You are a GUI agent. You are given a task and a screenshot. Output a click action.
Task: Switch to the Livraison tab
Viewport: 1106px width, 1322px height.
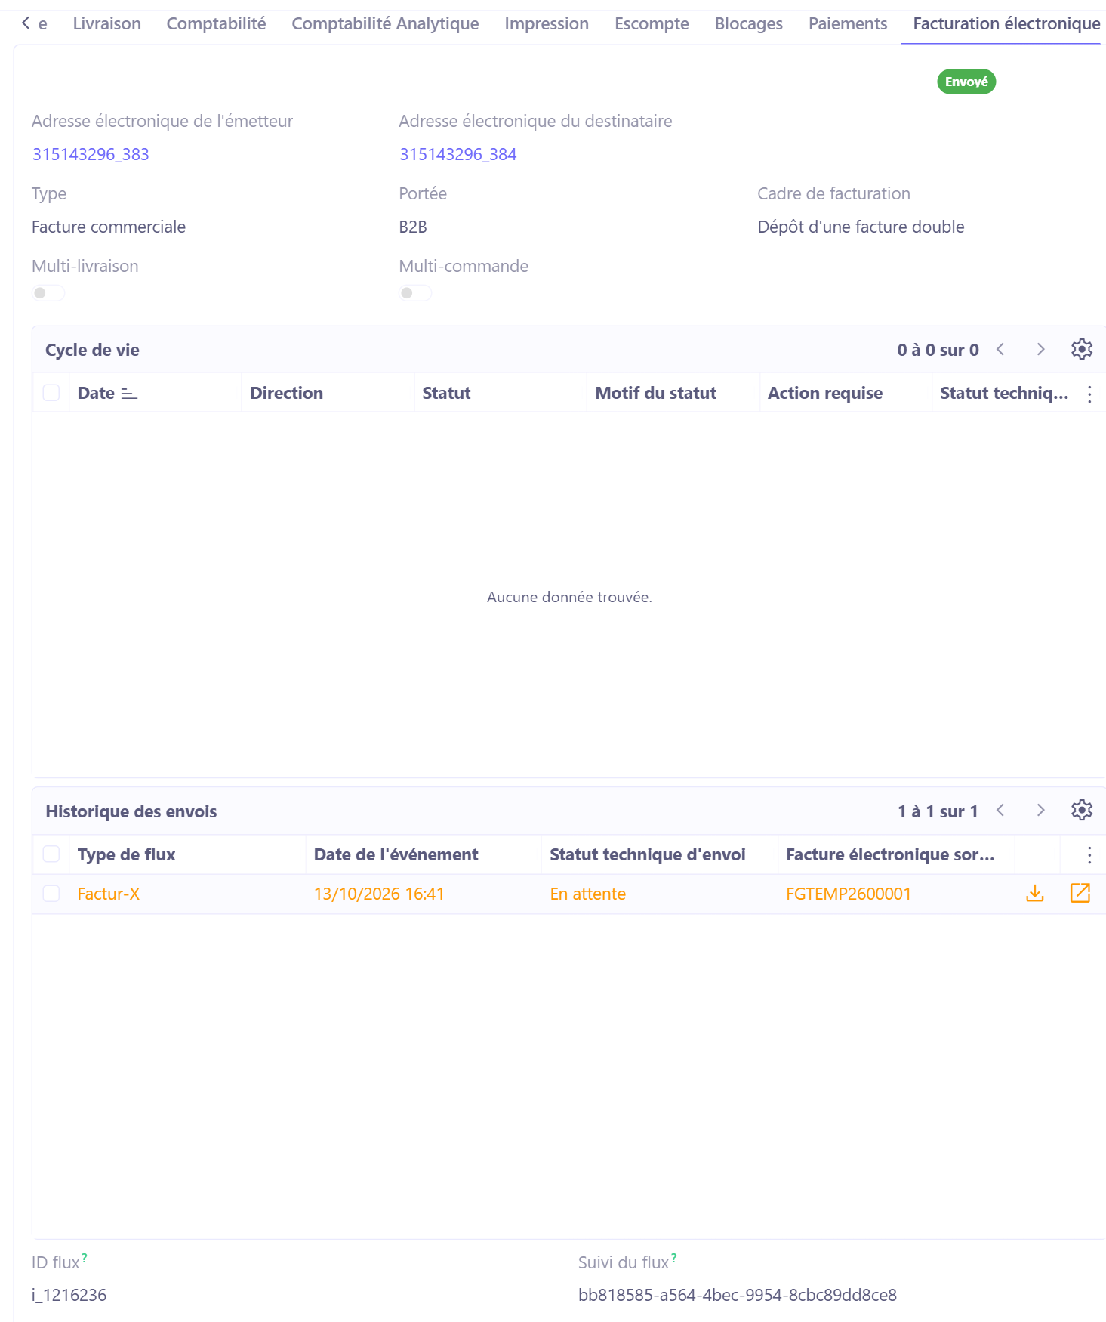(x=107, y=24)
